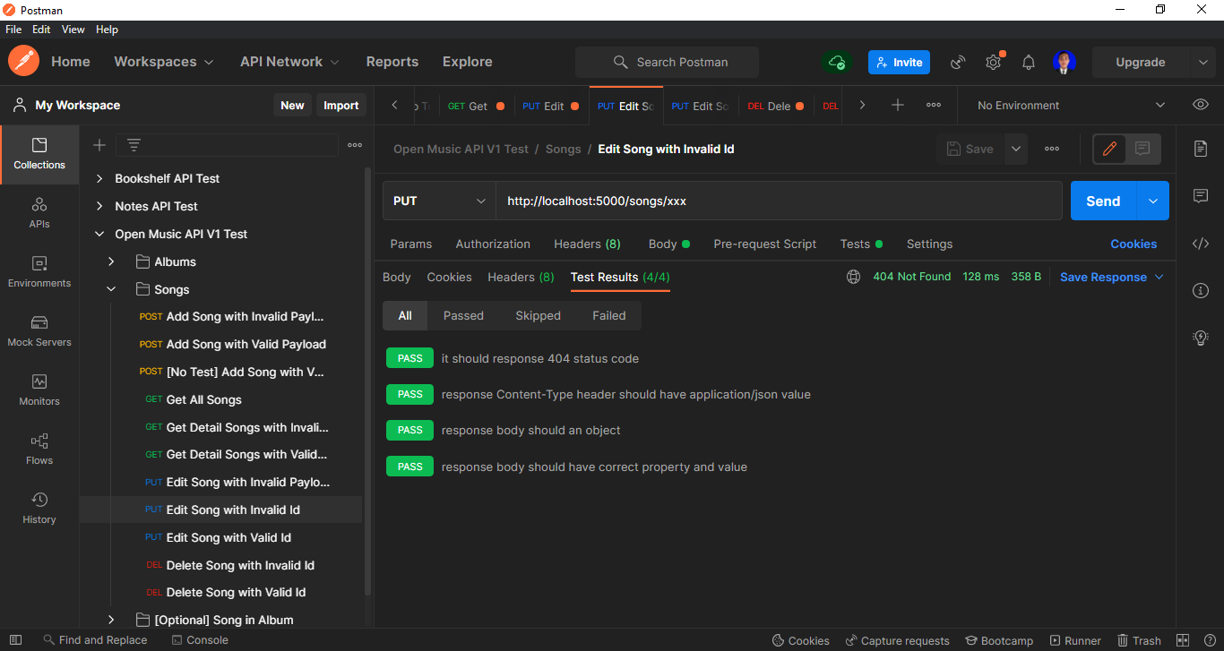Click the Send button
This screenshot has height=651, width=1224.
(1103, 201)
